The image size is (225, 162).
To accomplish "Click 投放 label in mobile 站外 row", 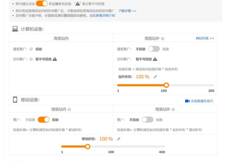I will pyautogui.click(x=159, y=120).
